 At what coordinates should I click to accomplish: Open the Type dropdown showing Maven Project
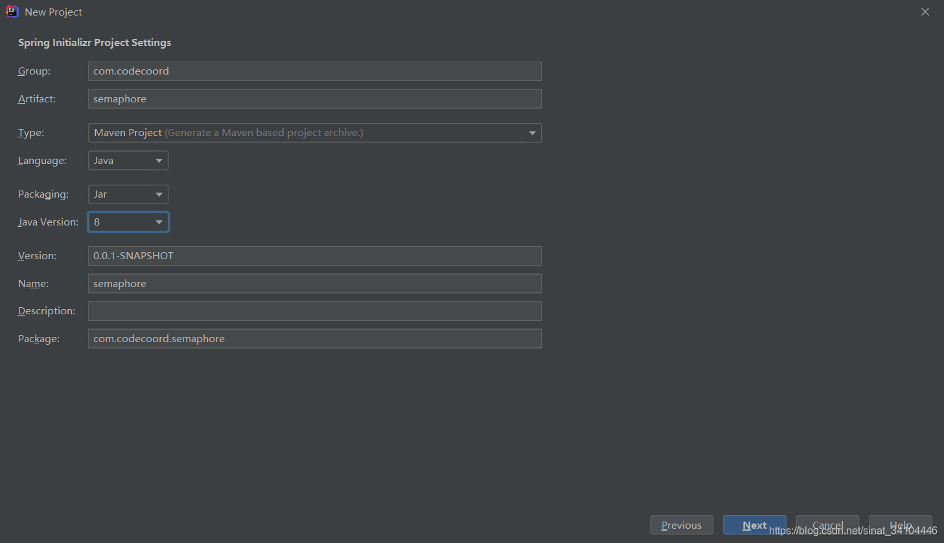(314, 133)
